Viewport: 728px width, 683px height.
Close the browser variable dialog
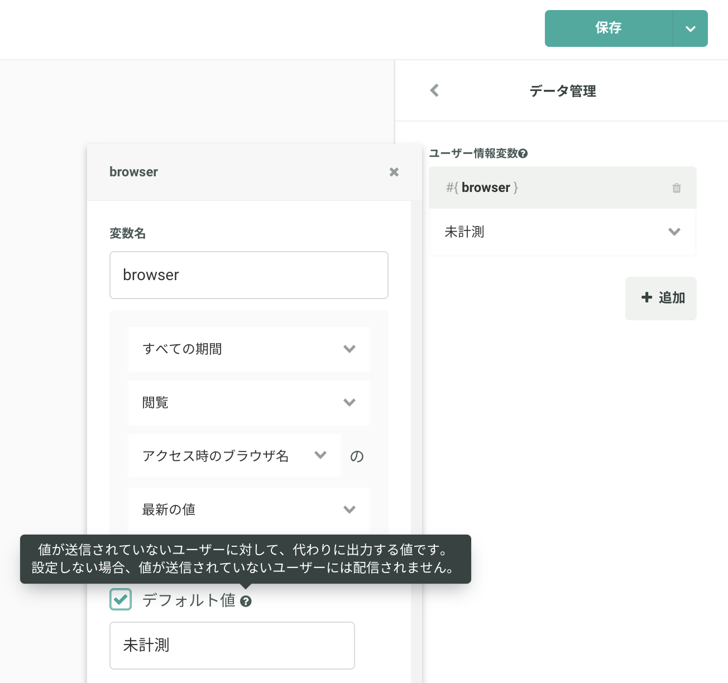(x=394, y=172)
